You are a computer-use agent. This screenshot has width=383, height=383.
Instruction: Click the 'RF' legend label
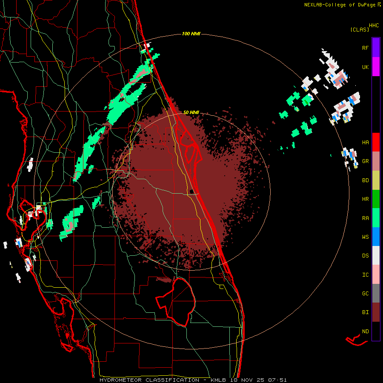coord(365,48)
